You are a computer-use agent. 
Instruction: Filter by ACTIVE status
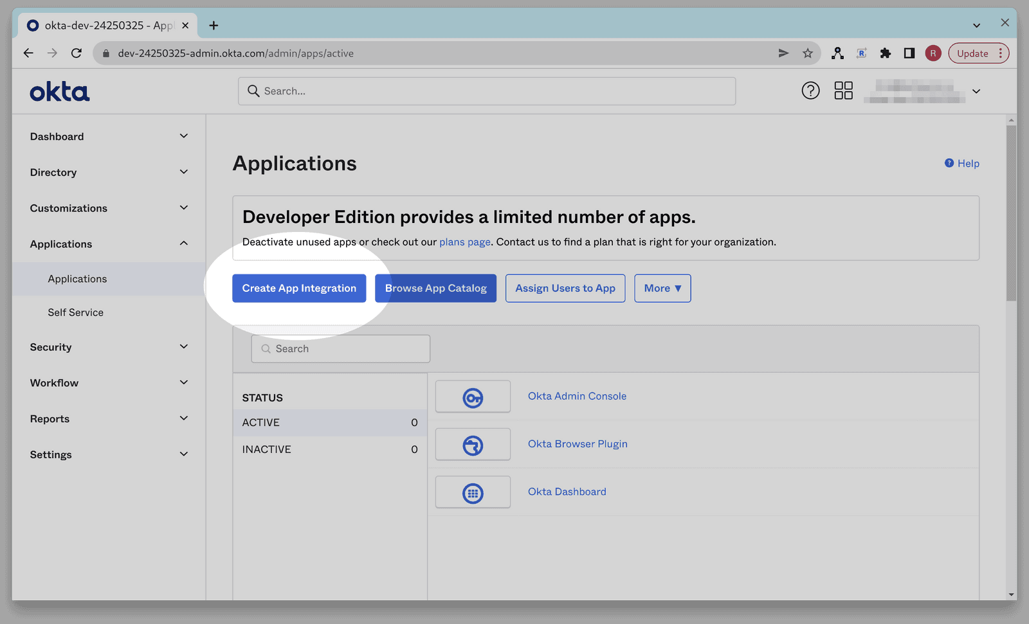(330, 423)
